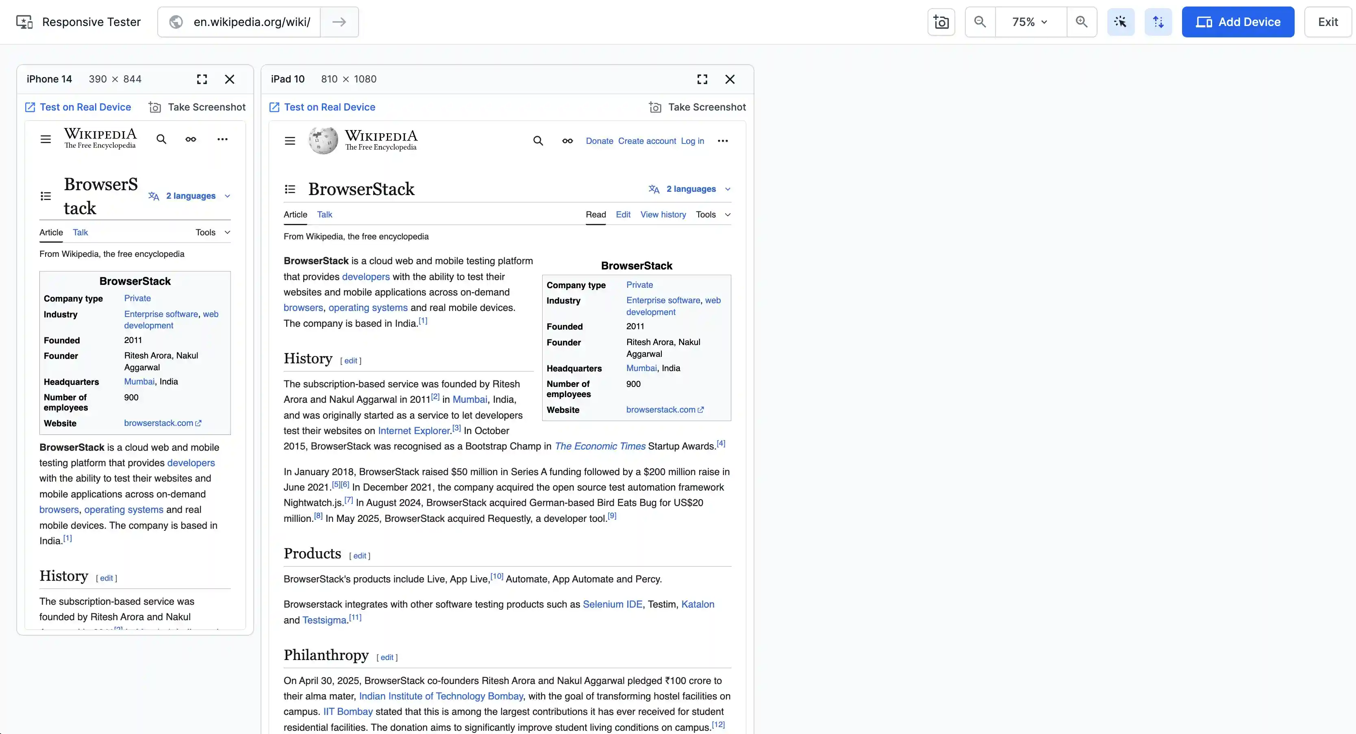Toggle fullscreen on the iPad 10 preview
Image resolution: width=1356 pixels, height=734 pixels.
pyautogui.click(x=702, y=79)
